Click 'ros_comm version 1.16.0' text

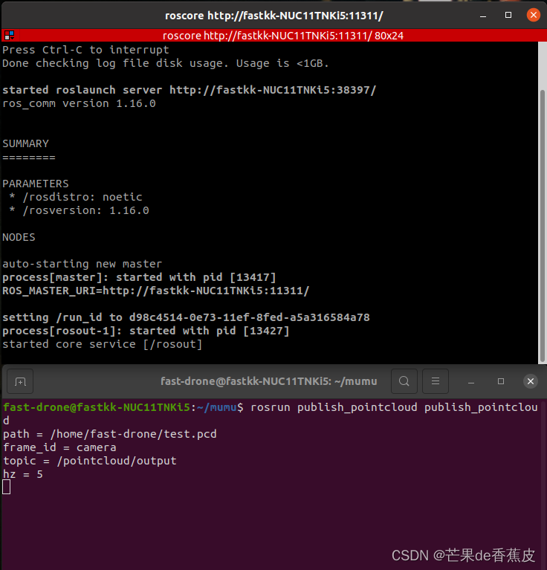[79, 103]
